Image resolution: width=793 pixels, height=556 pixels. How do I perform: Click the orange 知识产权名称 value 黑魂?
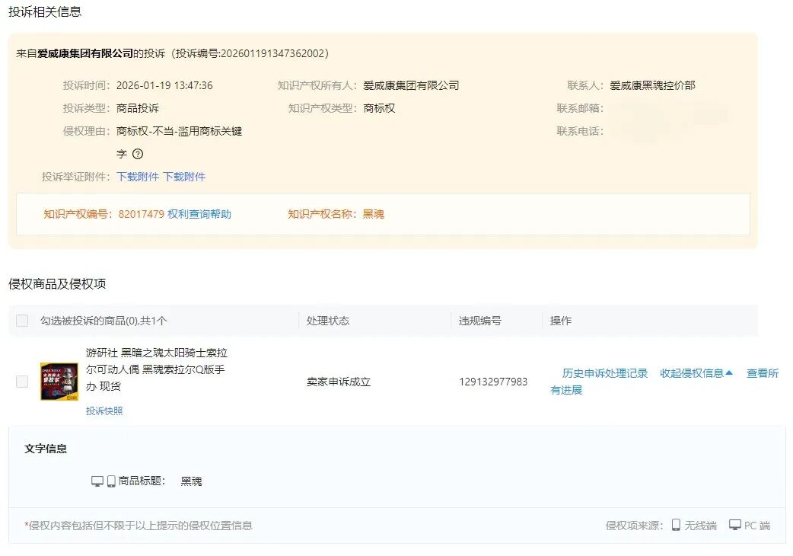[373, 214]
